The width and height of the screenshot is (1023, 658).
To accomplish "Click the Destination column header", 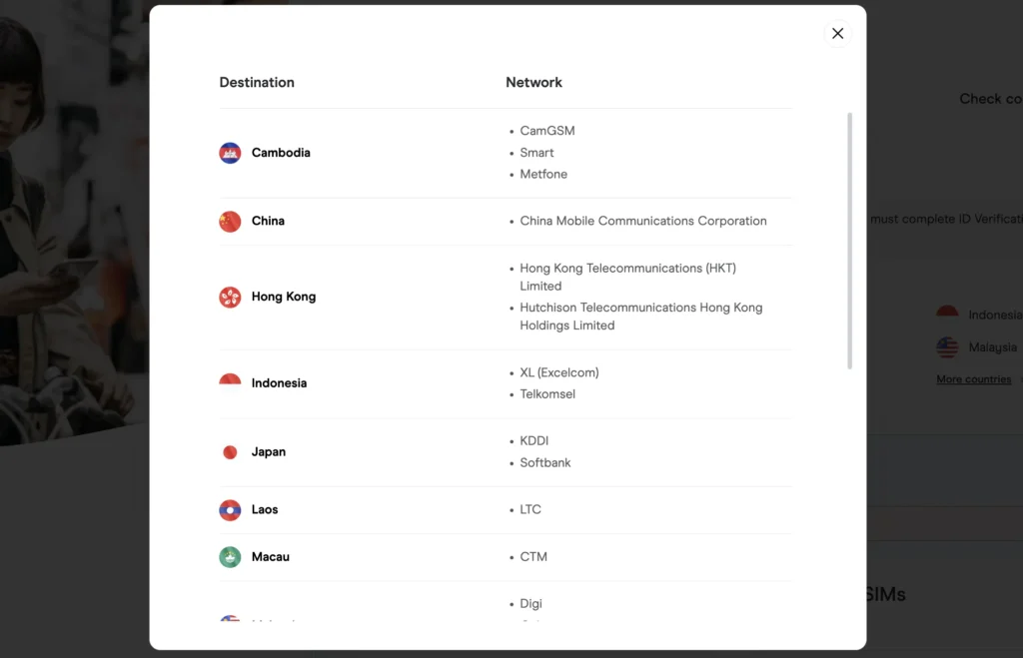I will 257,83.
